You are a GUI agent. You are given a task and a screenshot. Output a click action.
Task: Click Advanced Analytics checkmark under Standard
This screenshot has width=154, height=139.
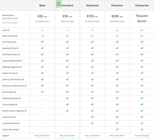coord(67,98)
